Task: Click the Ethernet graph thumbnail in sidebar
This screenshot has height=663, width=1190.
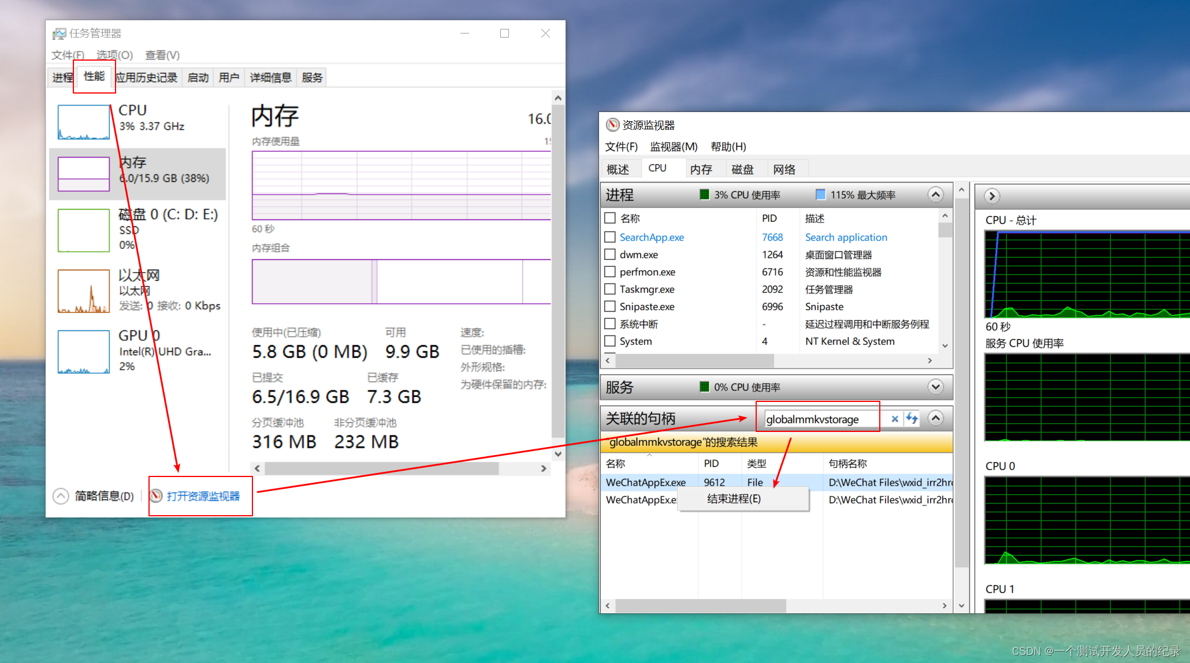Action: click(84, 291)
